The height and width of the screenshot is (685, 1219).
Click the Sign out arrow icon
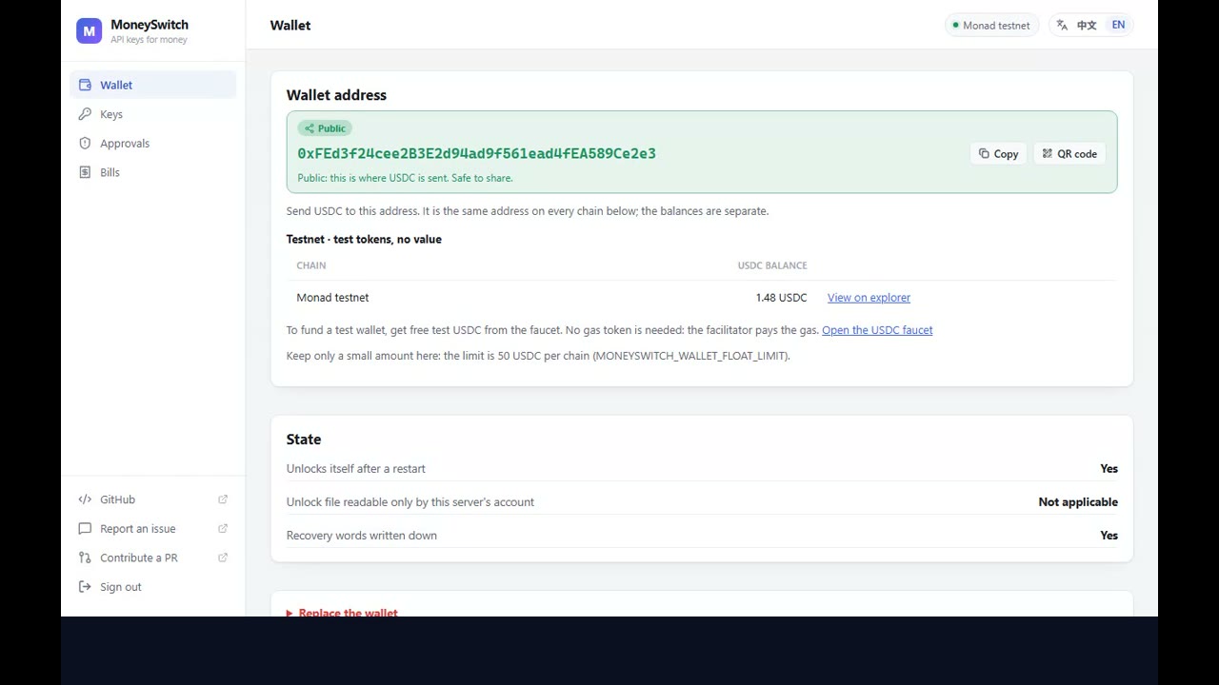tap(85, 587)
